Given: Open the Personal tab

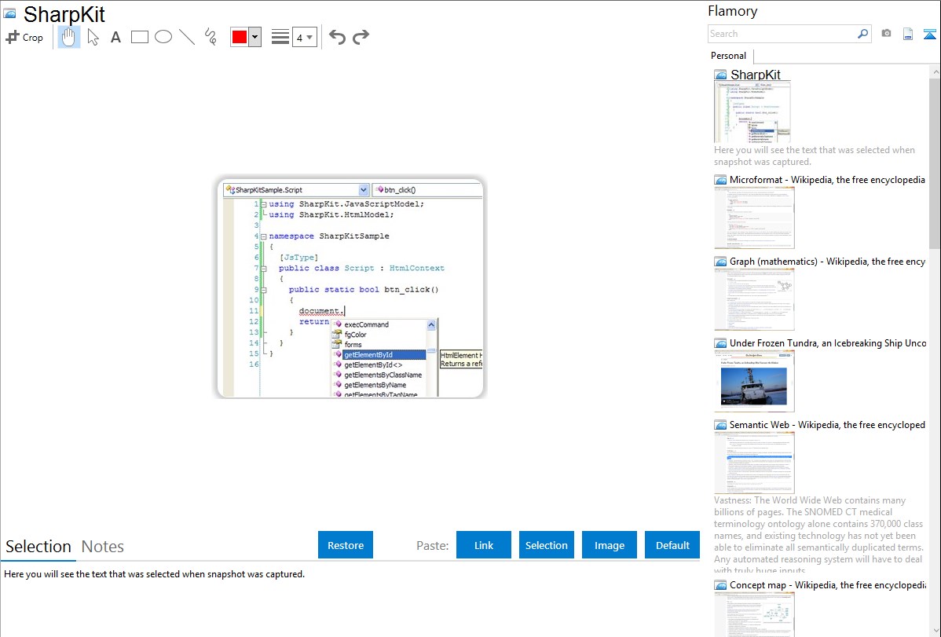Looking at the screenshot, I should (728, 56).
